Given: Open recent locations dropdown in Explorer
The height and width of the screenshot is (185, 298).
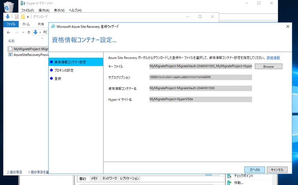Looking at the screenshot, I should [23, 33].
